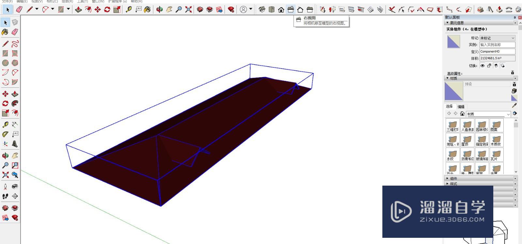This screenshot has height=244, width=522.
Task: Expand the 组件 panel
Action: click(447, 178)
